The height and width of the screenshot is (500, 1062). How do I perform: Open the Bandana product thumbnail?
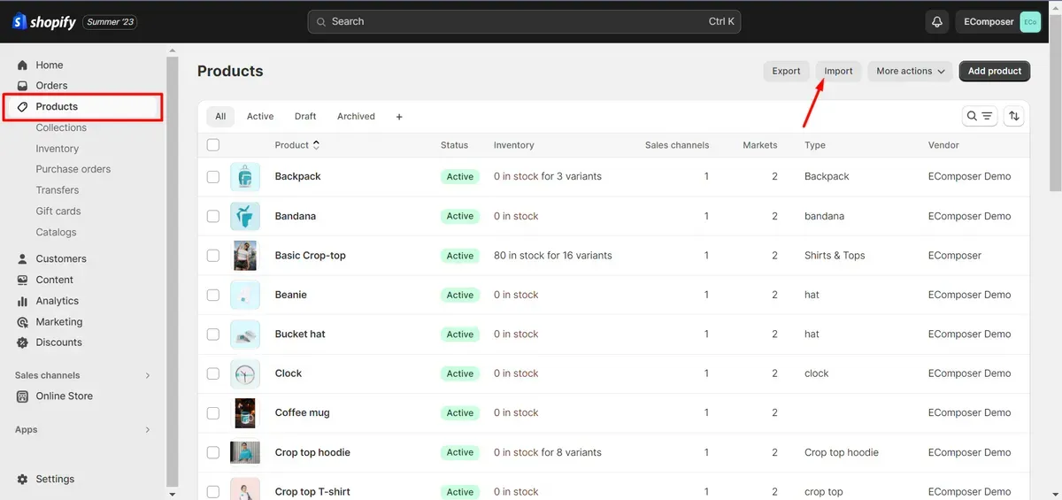pyautogui.click(x=245, y=216)
